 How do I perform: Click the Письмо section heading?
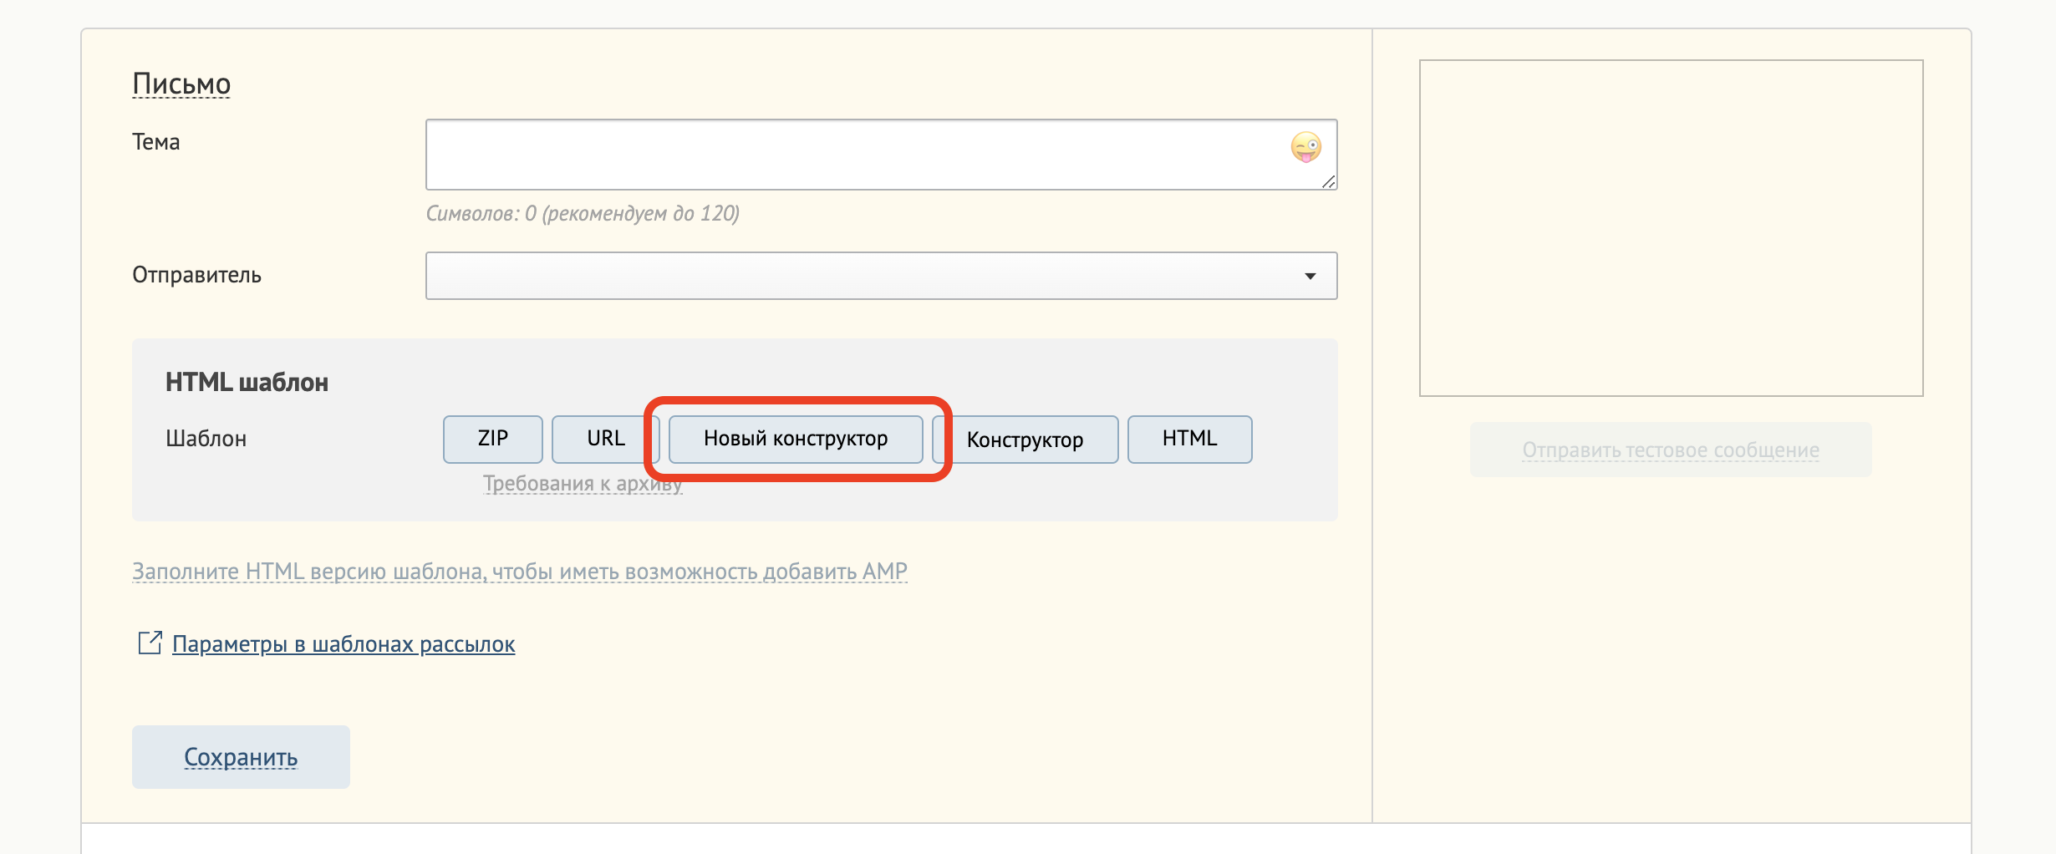click(x=181, y=84)
